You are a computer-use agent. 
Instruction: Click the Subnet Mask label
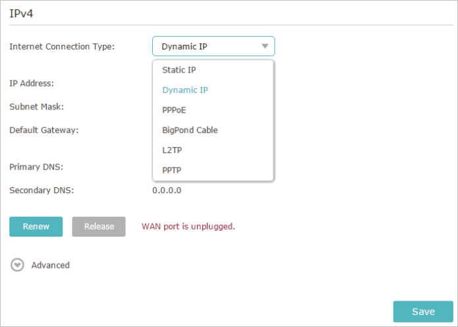(x=36, y=107)
